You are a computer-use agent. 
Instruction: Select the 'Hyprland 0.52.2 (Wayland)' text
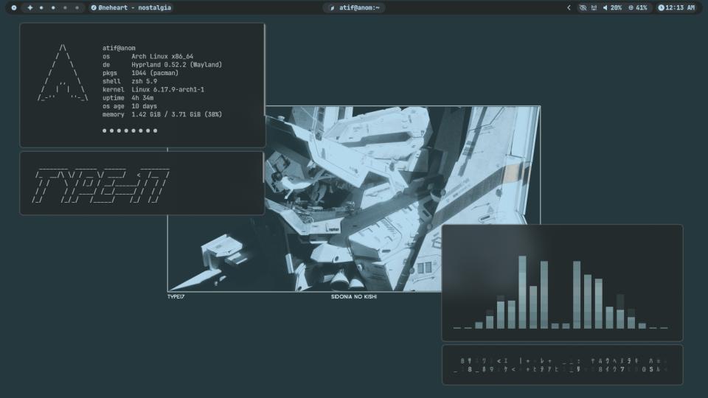177,65
